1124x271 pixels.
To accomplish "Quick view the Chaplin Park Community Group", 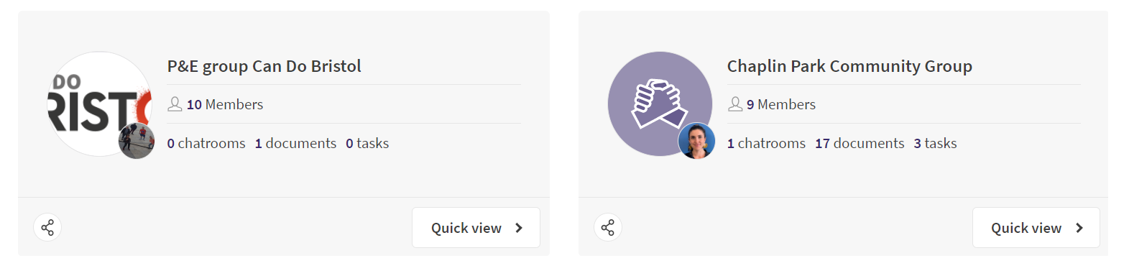I will pyautogui.click(x=1036, y=228).
